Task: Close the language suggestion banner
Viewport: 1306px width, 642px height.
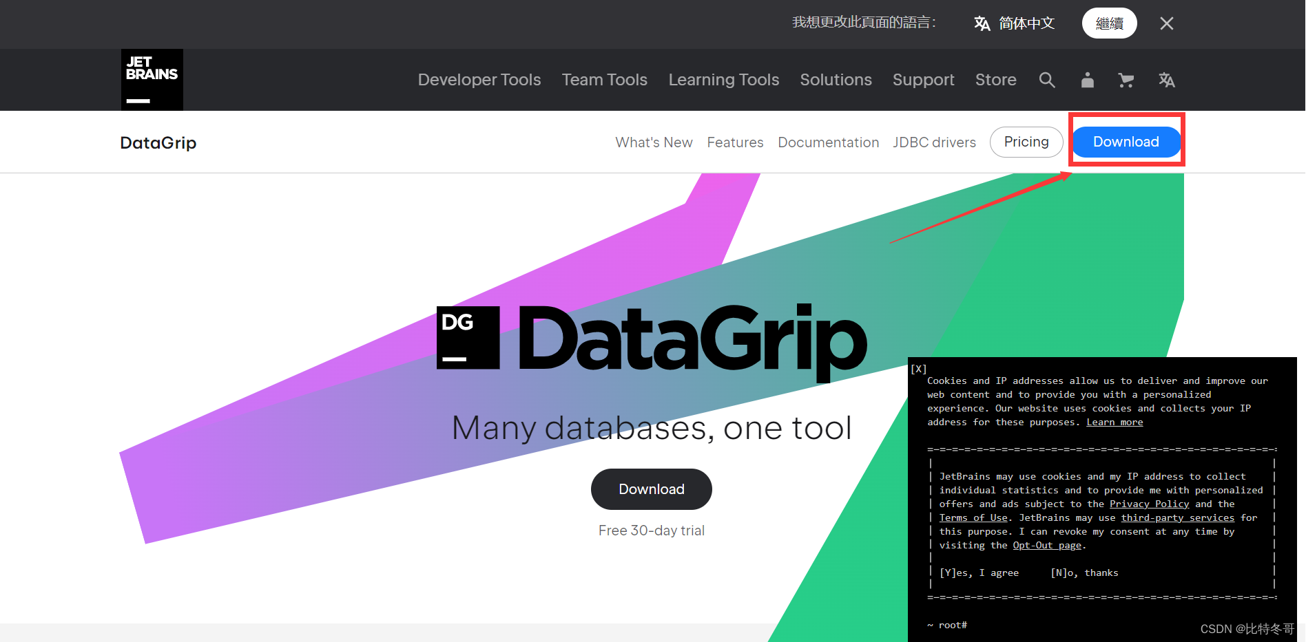Action: click(1166, 23)
